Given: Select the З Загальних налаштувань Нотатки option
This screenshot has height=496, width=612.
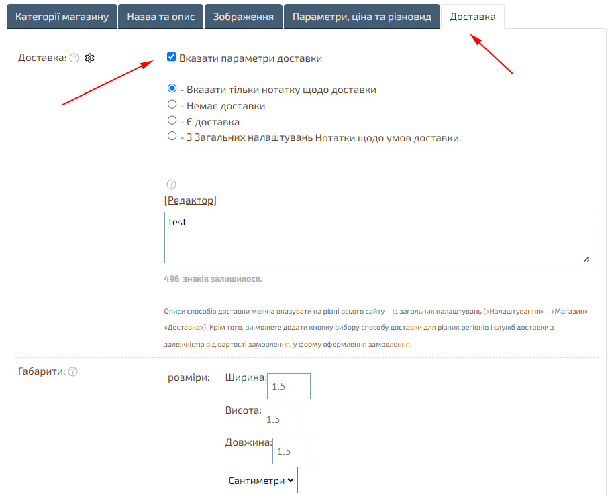Looking at the screenshot, I should [172, 137].
